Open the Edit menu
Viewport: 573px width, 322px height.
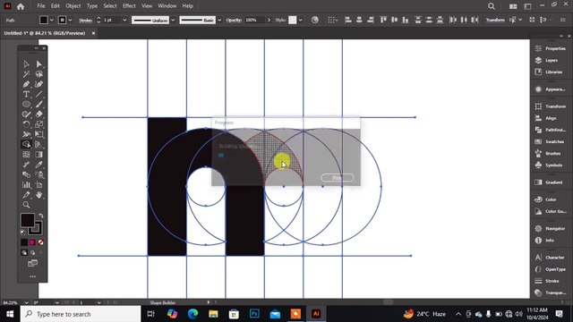(x=56, y=6)
